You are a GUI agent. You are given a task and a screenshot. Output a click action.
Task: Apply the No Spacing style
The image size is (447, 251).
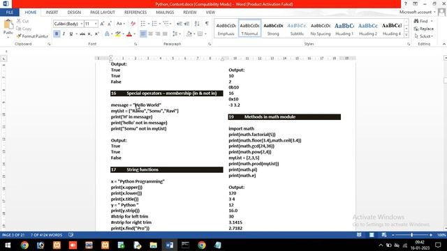click(x=321, y=29)
